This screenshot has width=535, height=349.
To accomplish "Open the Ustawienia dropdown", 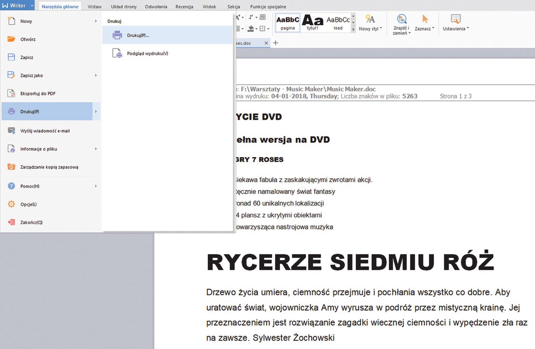I will click(468, 29).
